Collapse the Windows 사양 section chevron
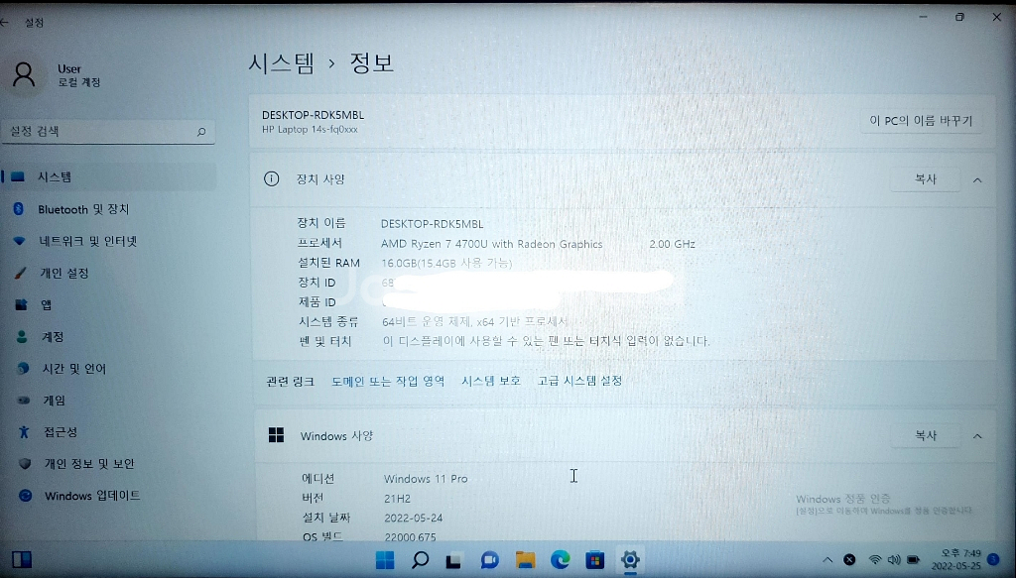Viewport: 1016px width, 578px height. pos(977,436)
